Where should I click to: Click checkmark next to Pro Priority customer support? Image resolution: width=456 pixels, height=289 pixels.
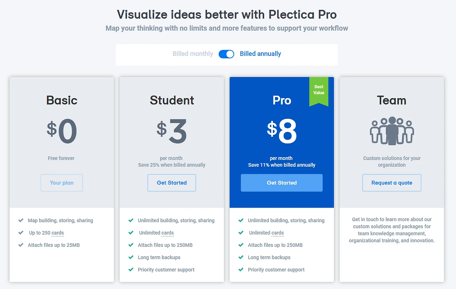click(x=241, y=270)
